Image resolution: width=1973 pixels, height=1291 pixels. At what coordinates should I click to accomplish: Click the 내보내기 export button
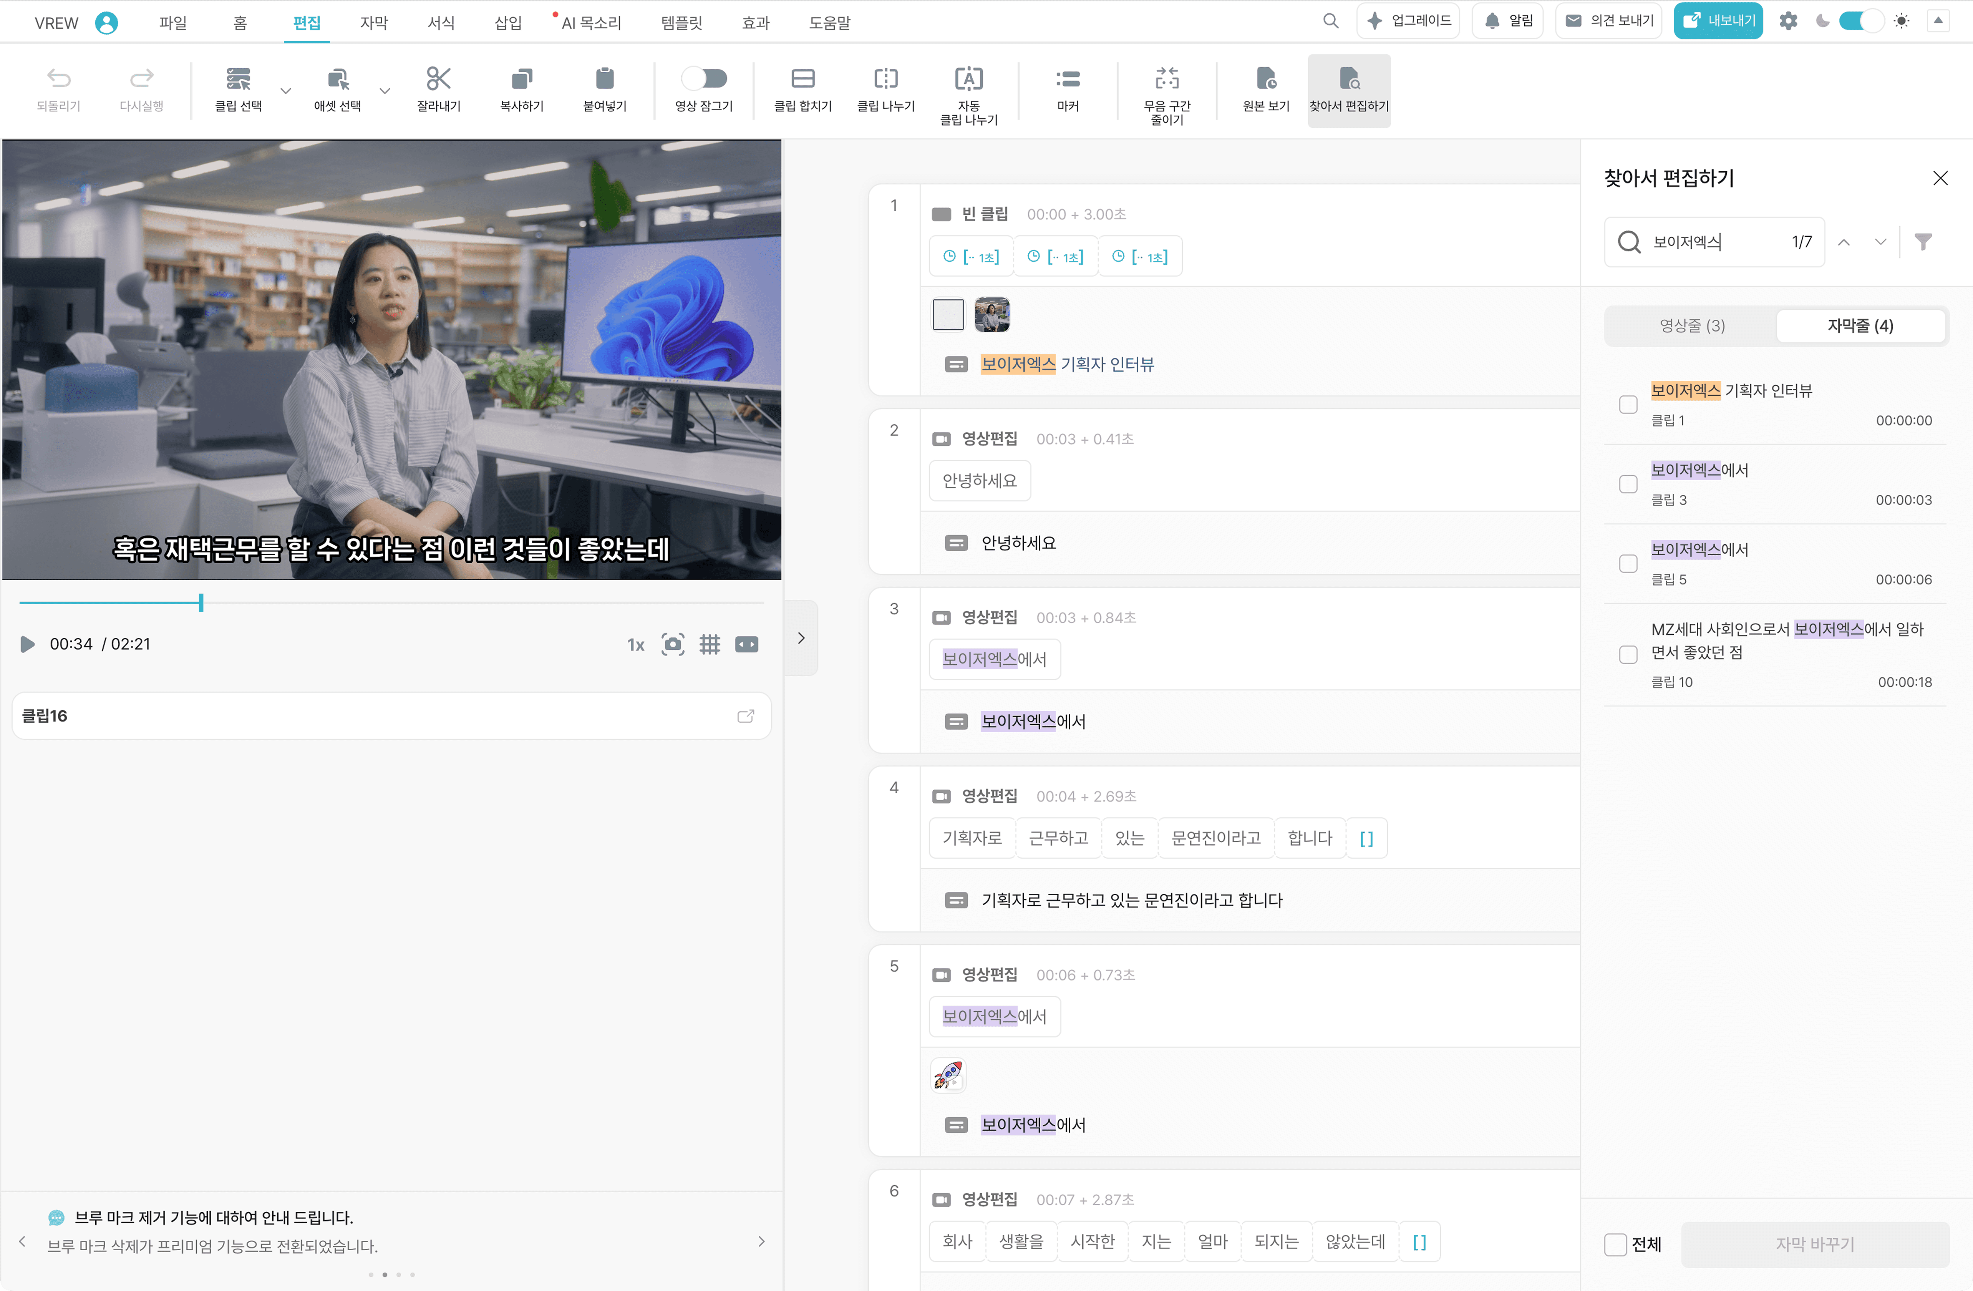1718,21
